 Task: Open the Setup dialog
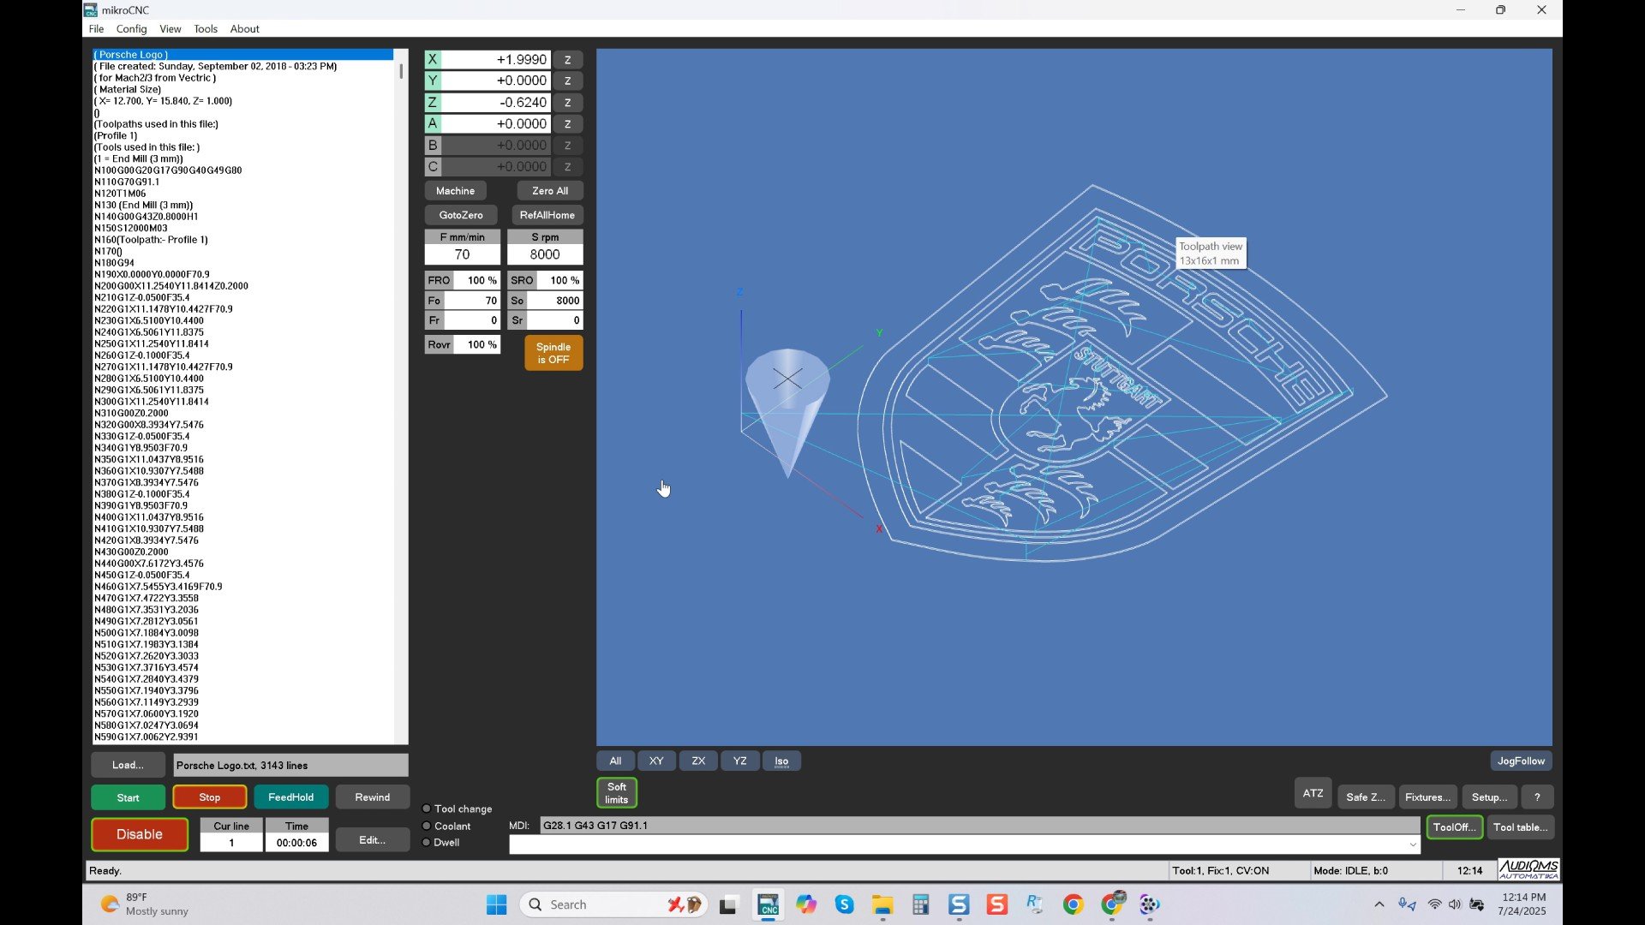pos(1489,797)
